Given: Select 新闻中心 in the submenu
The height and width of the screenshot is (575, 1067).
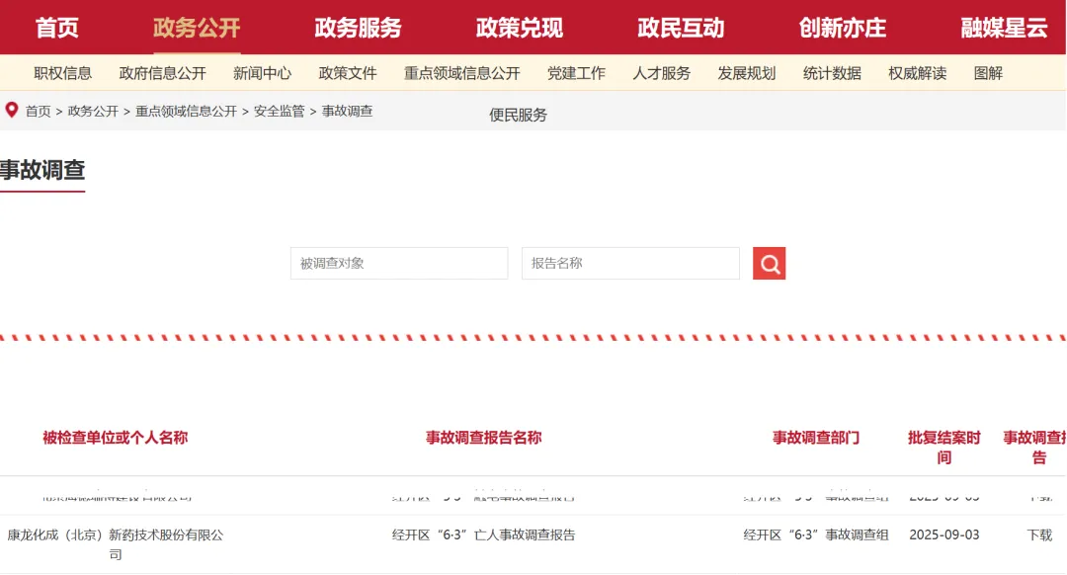Looking at the screenshot, I should coord(262,73).
